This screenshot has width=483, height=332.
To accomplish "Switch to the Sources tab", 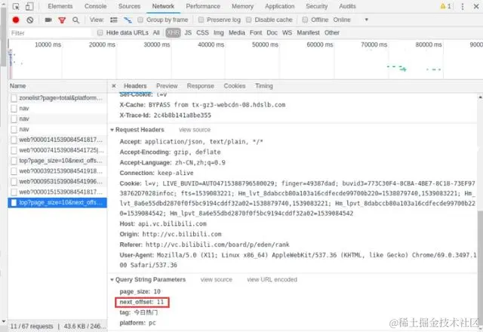I will point(129,6).
